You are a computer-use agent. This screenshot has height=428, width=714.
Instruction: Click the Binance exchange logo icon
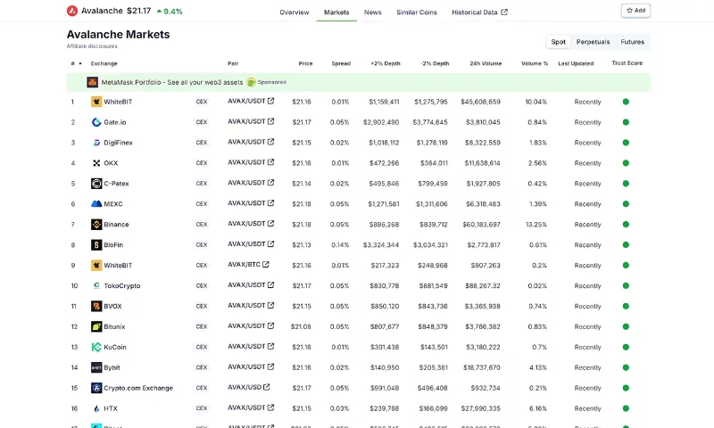[x=96, y=225]
